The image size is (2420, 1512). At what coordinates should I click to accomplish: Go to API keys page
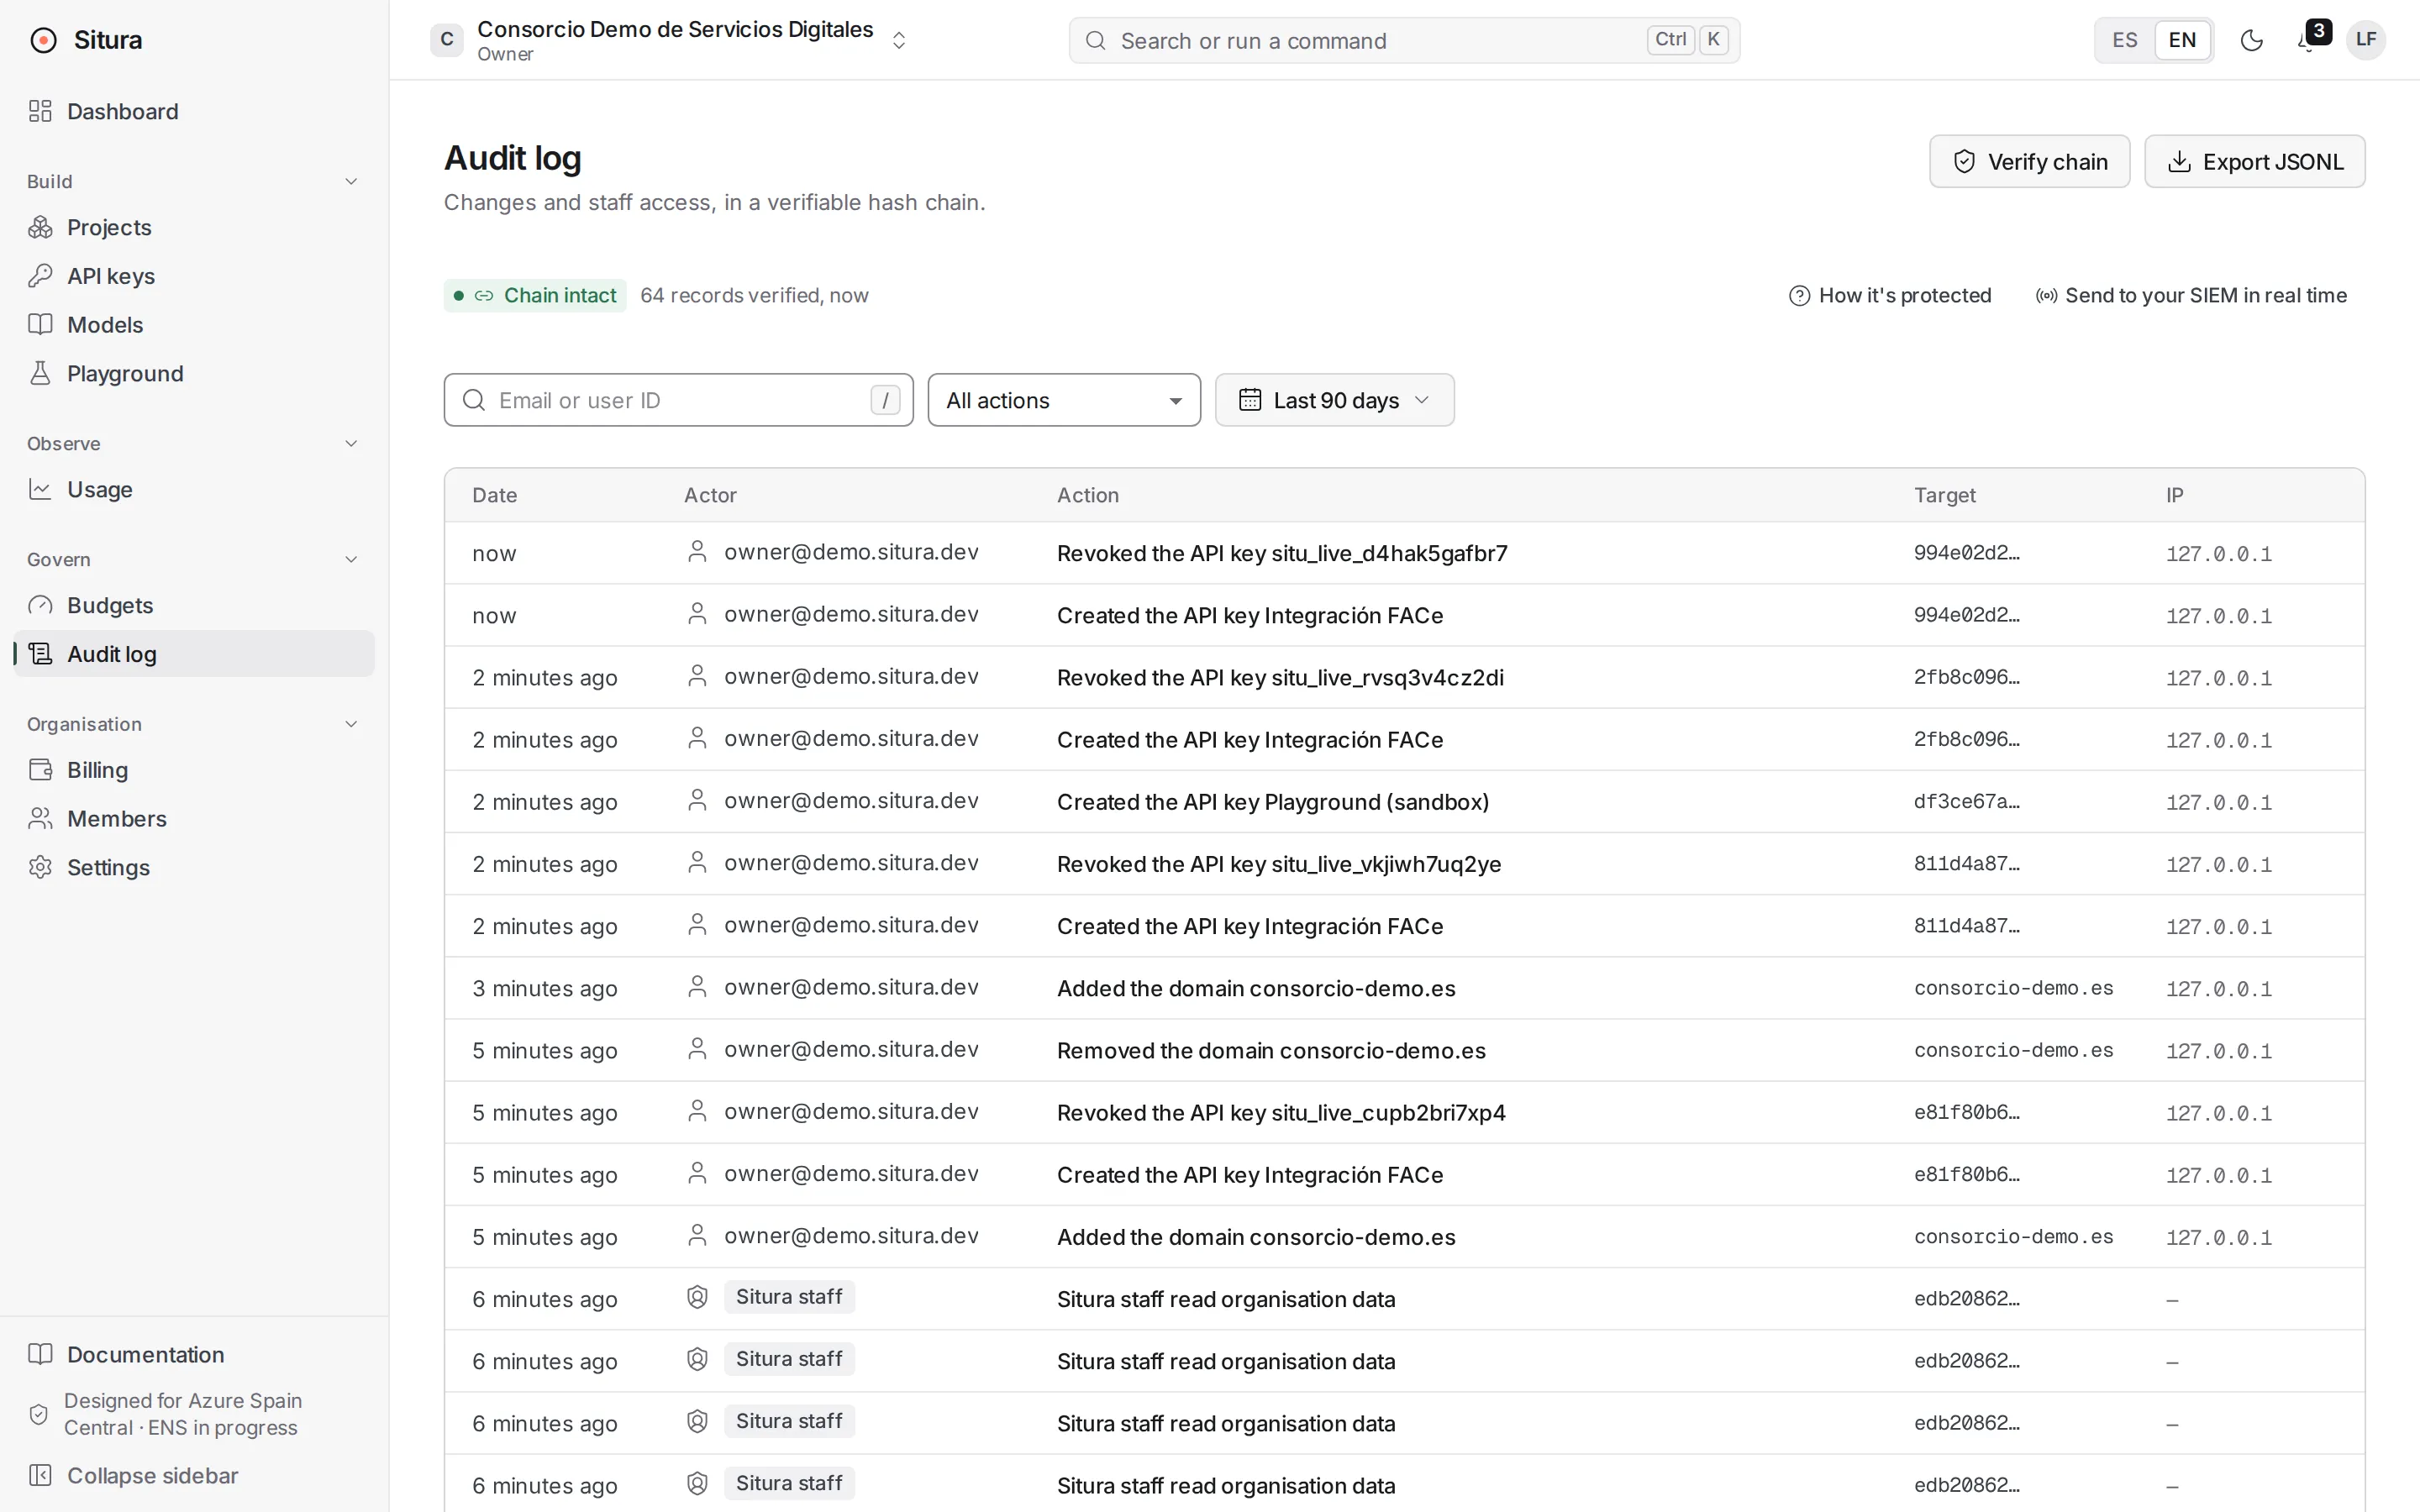coord(194,276)
